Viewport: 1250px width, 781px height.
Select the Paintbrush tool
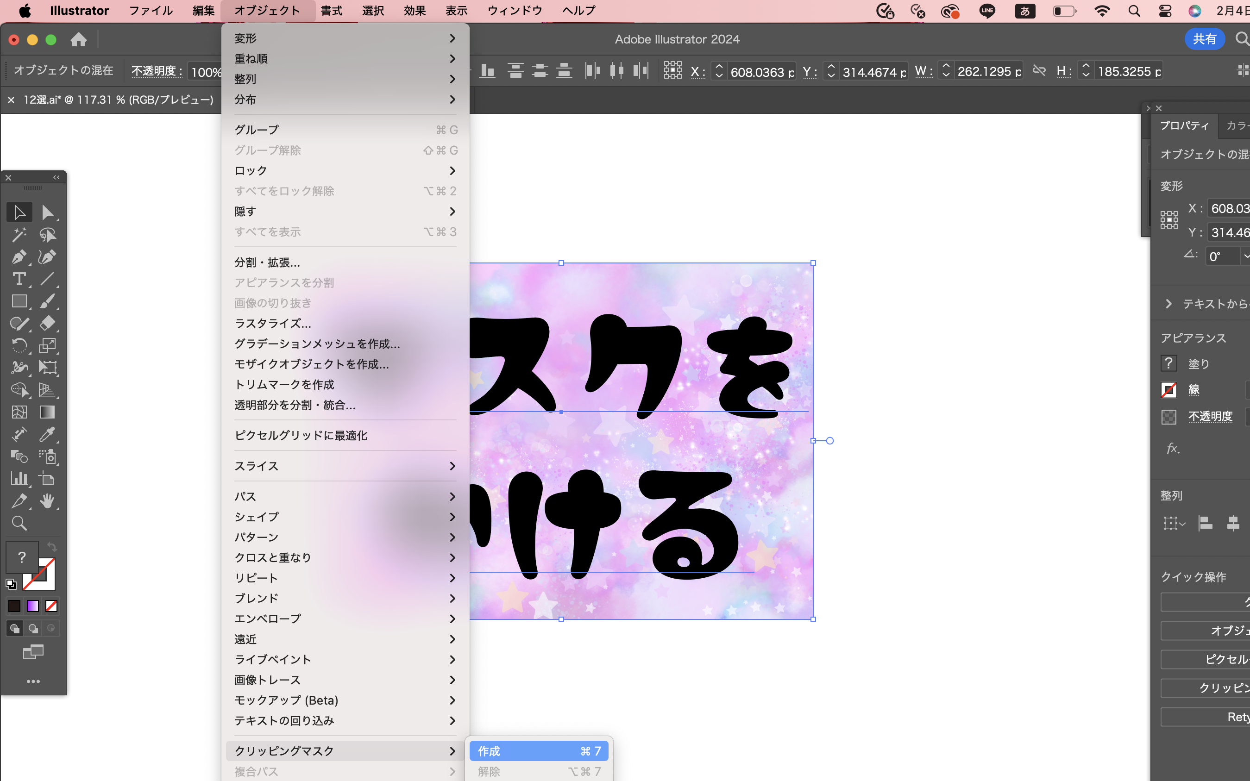pyautogui.click(x=48, y=301)
